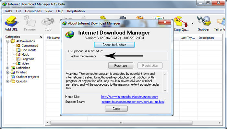Viewport: 227px width, 129px height.
Task: Open the Support Team contact link
Action: [x=133, y=102]
